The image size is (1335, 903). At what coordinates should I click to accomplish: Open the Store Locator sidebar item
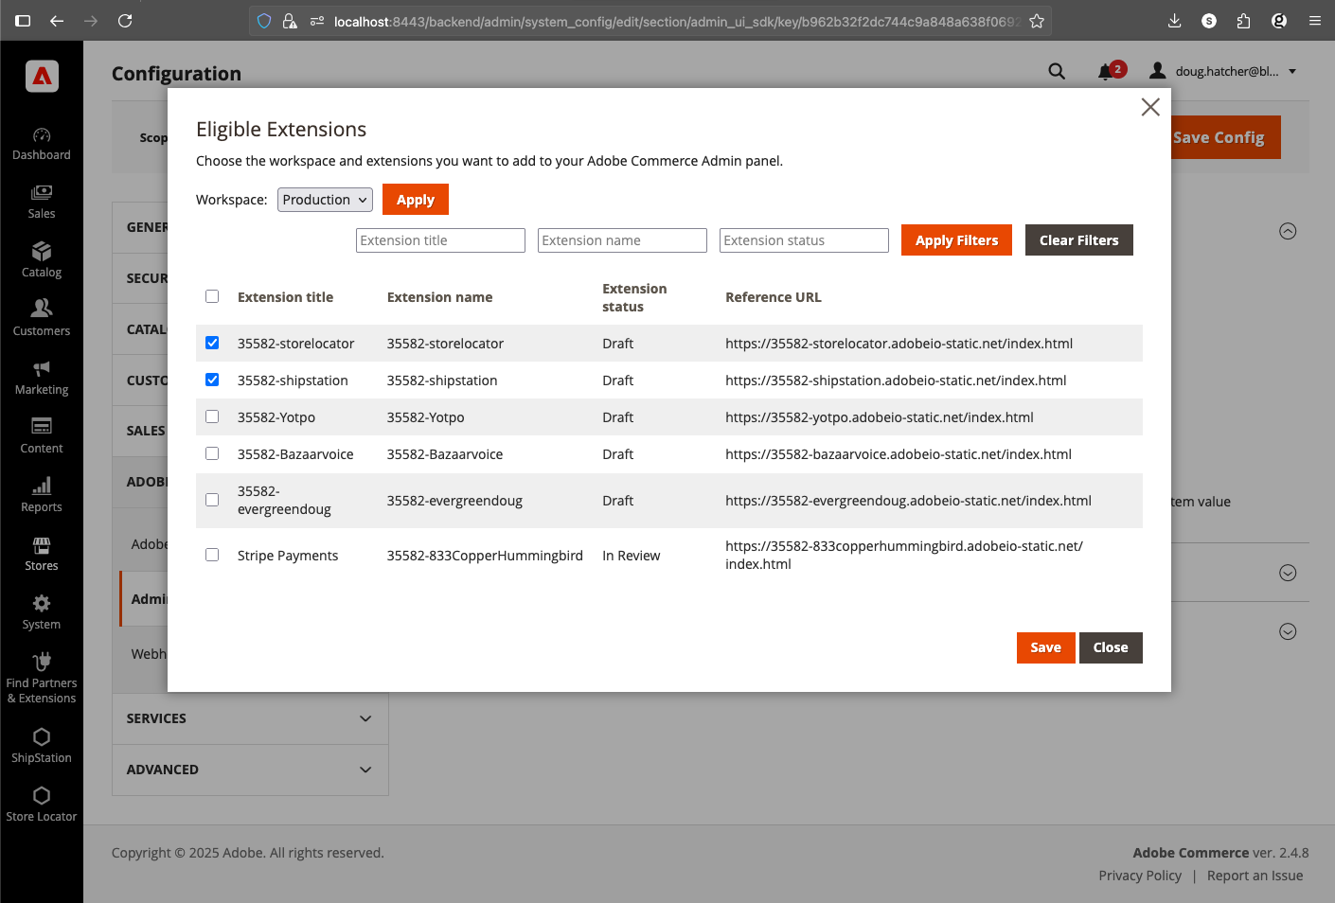(x=42, y=805)
